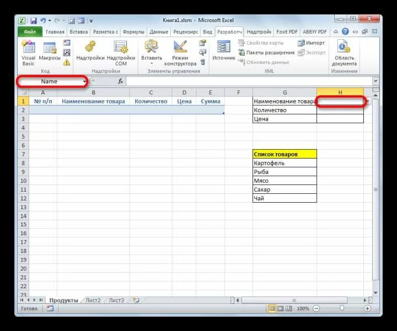Click Импорт in the XML group

(x=311, y=43)
